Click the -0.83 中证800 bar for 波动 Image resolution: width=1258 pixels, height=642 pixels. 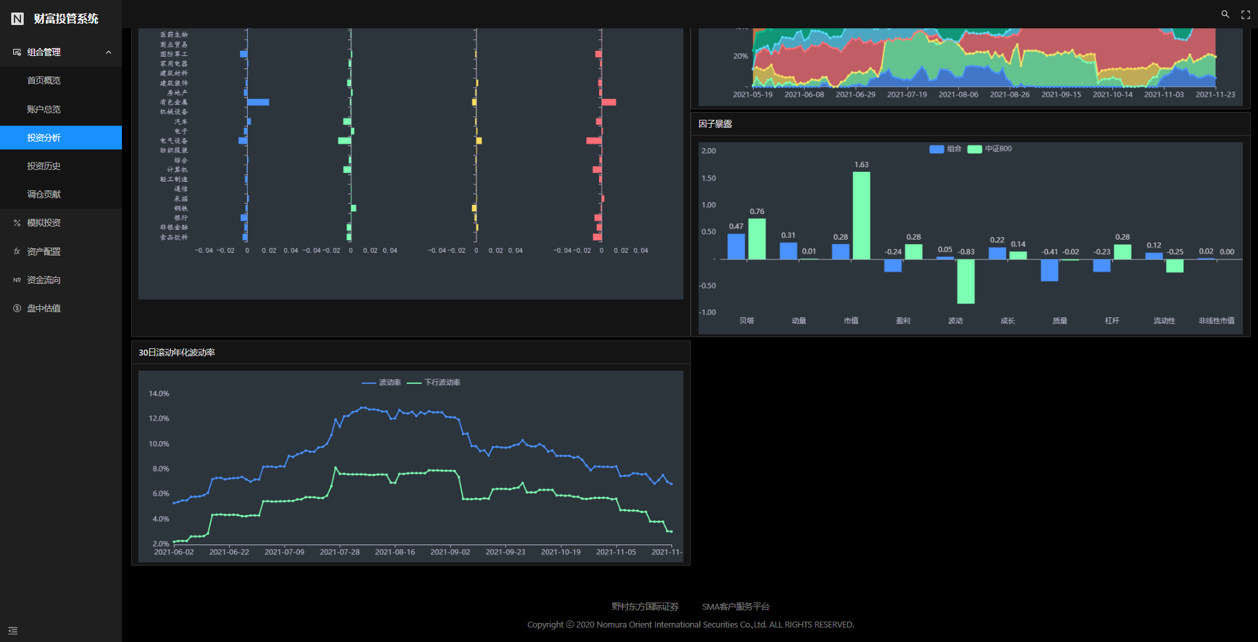point(966,281)
